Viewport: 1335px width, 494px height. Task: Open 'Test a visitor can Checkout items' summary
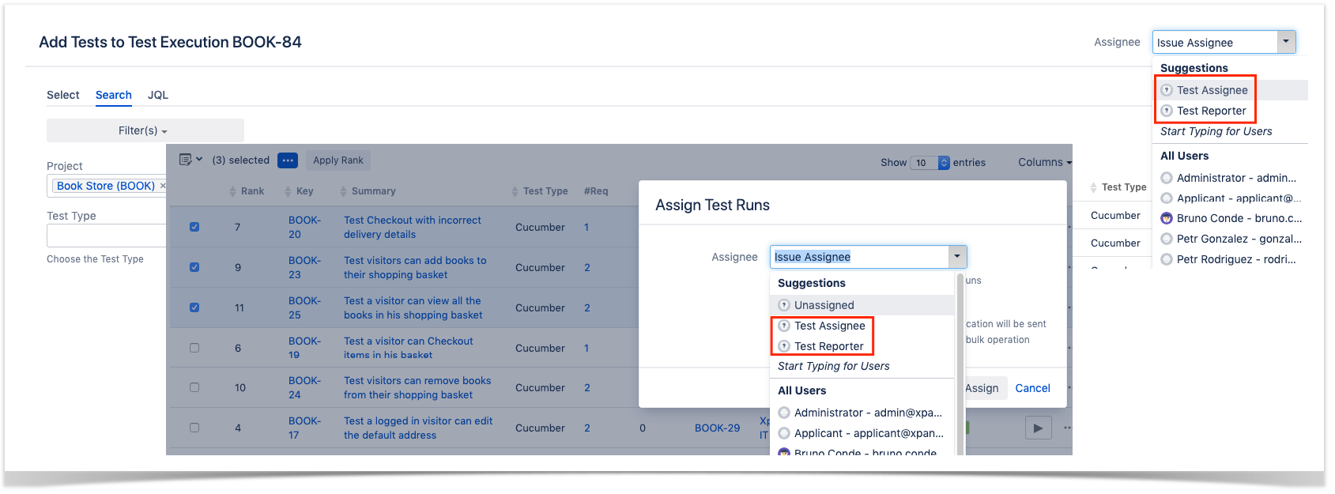coord(409,348)
